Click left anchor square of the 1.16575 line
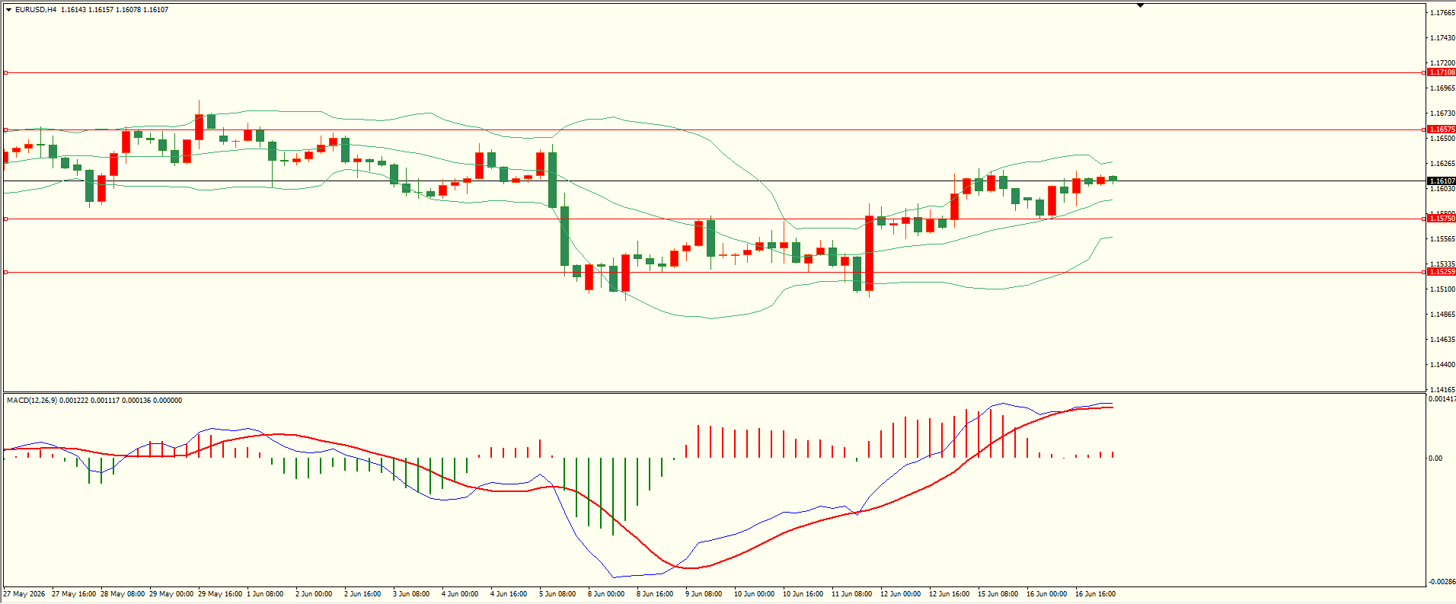Screen dimensions: 1456x604 (6, 129)
